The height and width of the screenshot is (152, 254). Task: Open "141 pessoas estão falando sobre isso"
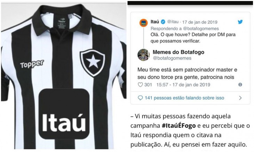click(184, 98)
